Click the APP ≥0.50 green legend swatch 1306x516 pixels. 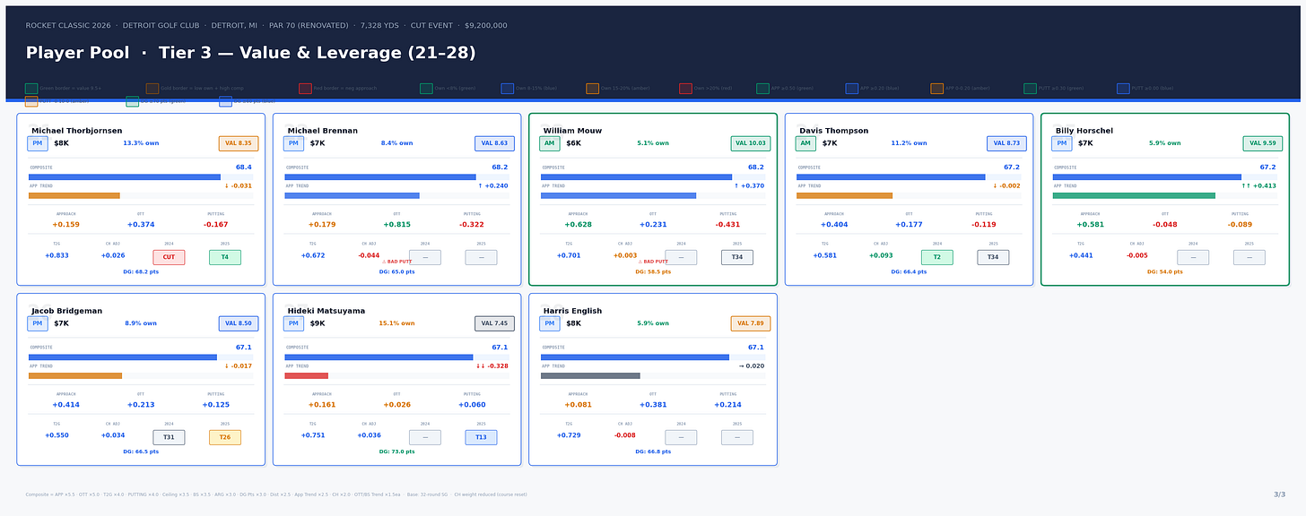coord(762,89)
